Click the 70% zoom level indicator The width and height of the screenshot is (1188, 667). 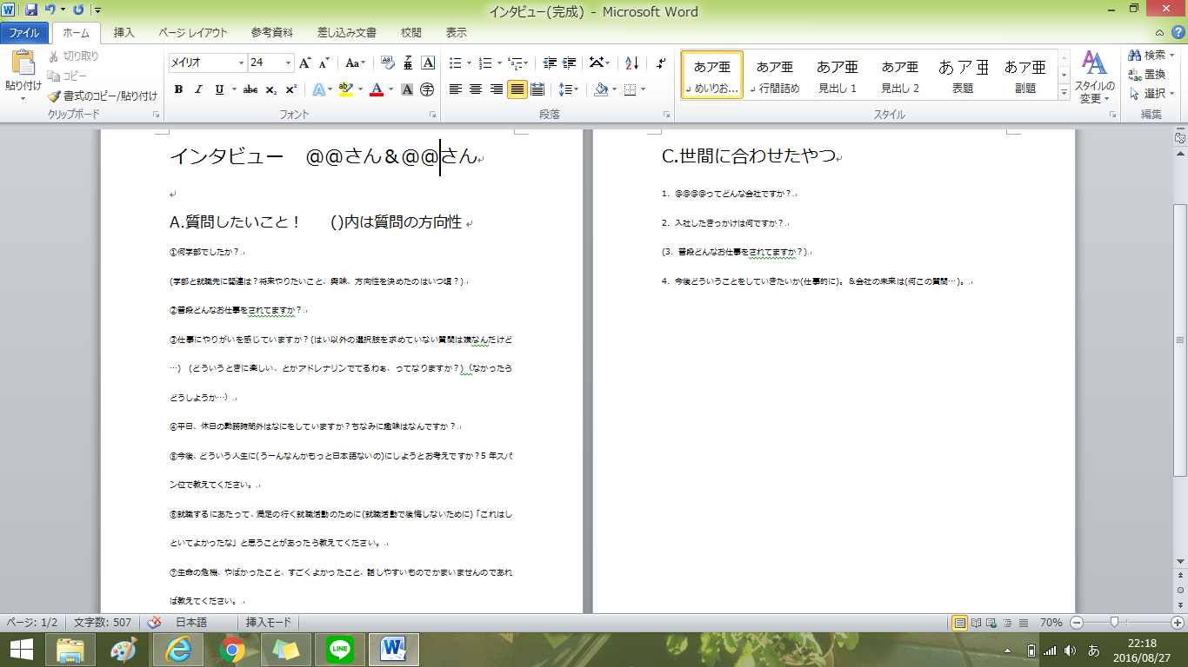click(1051, 623)
